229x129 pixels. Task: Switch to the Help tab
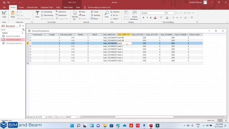pyautogui.click(x=58, y=7)
